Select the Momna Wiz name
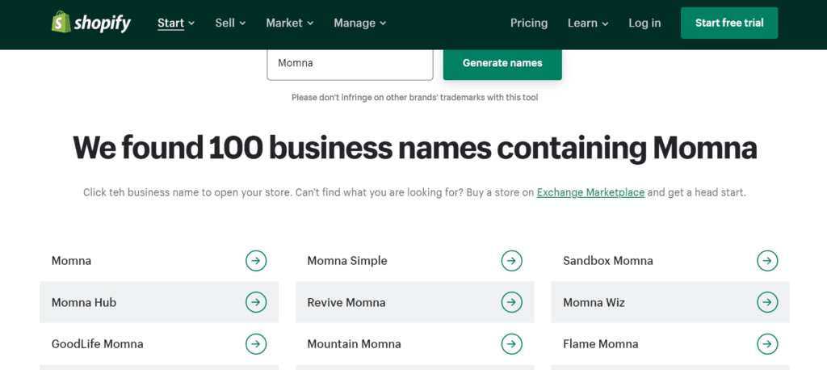Viewport: 827px width, 370px height. (594, 302)
